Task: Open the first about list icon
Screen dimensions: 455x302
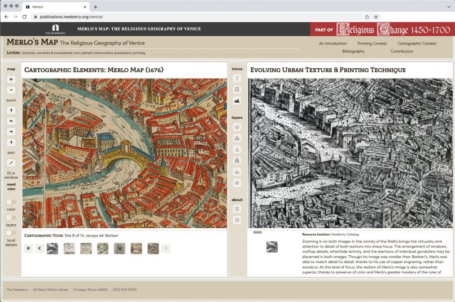Action: pyautogui.click(x=237, y=209)
